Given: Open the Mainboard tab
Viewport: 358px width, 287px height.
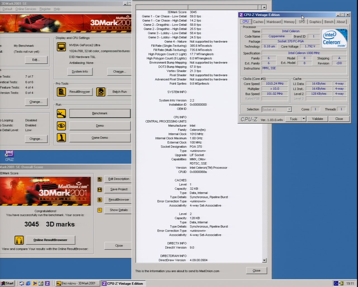Looking at the screenshot, I should click(274, 22).
